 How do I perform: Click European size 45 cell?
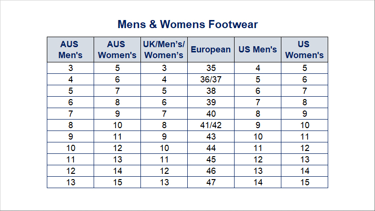[211, 160]
